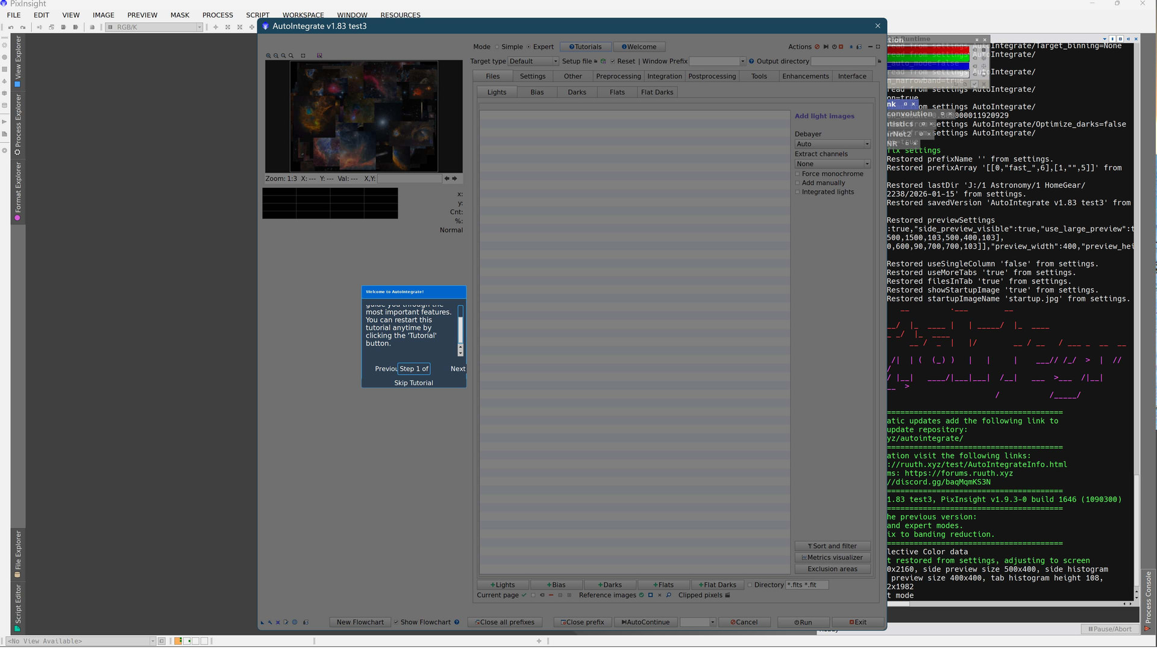Click the folder icon beside Output directory

[x=879, y=61]
